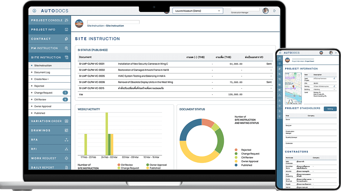The width and height of the screenshot is (341, 191).
Task: Open document SI-LMP-GLPM-VC-0001
Action: (92, 64)
